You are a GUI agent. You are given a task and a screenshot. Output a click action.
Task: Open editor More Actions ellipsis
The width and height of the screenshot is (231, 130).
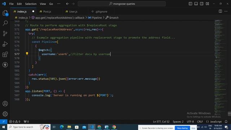point(226,11)
